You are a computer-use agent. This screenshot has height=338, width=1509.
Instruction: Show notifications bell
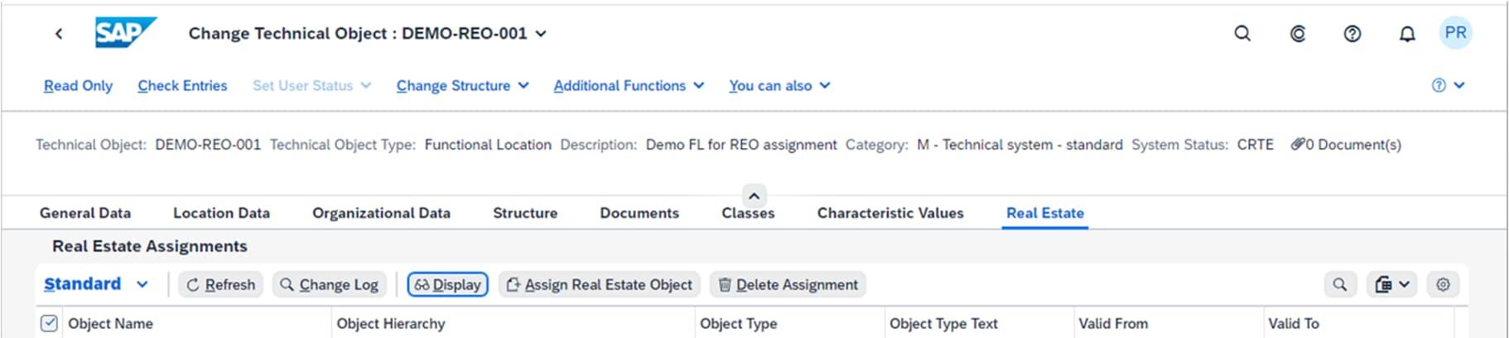coord(1407,34)
